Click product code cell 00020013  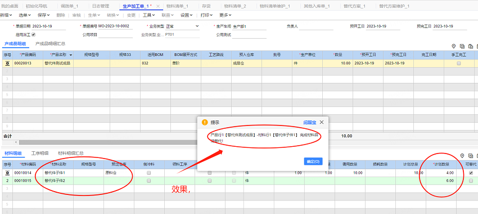[x=28, y=63]
